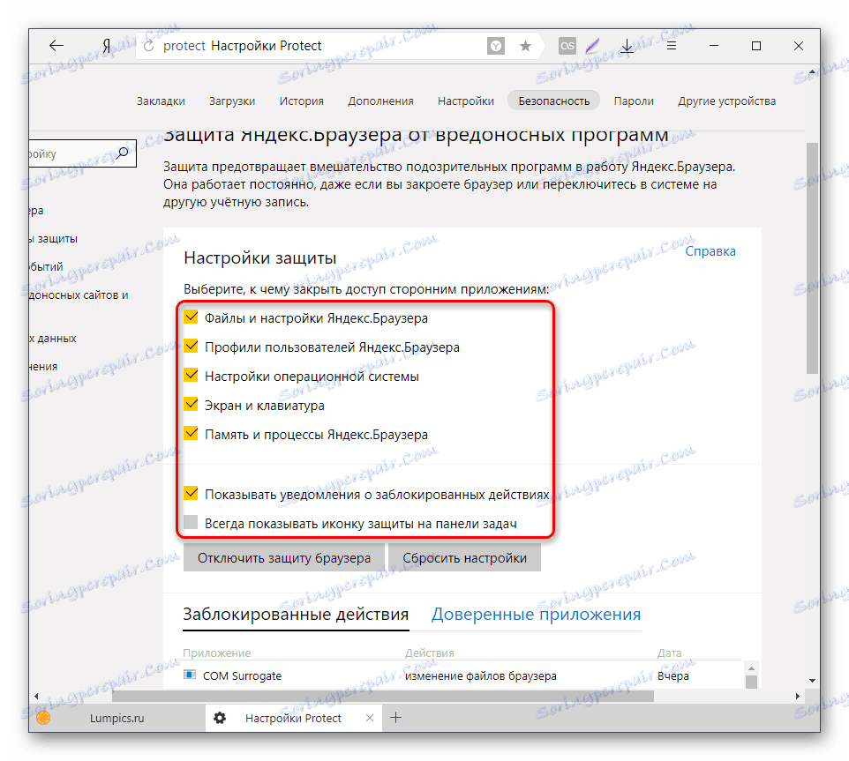This screenshot has width=849, height=761.
Task: Click the Protect shield icon in the address bar
Action: tap(495, 46)
